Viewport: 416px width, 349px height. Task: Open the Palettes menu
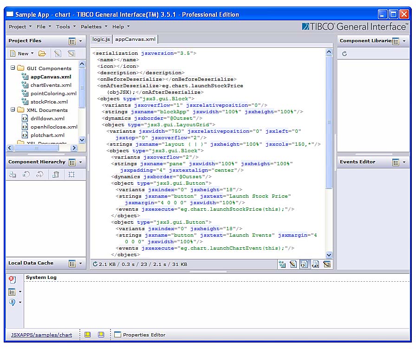pyautogui.click(x=94, y=26)
